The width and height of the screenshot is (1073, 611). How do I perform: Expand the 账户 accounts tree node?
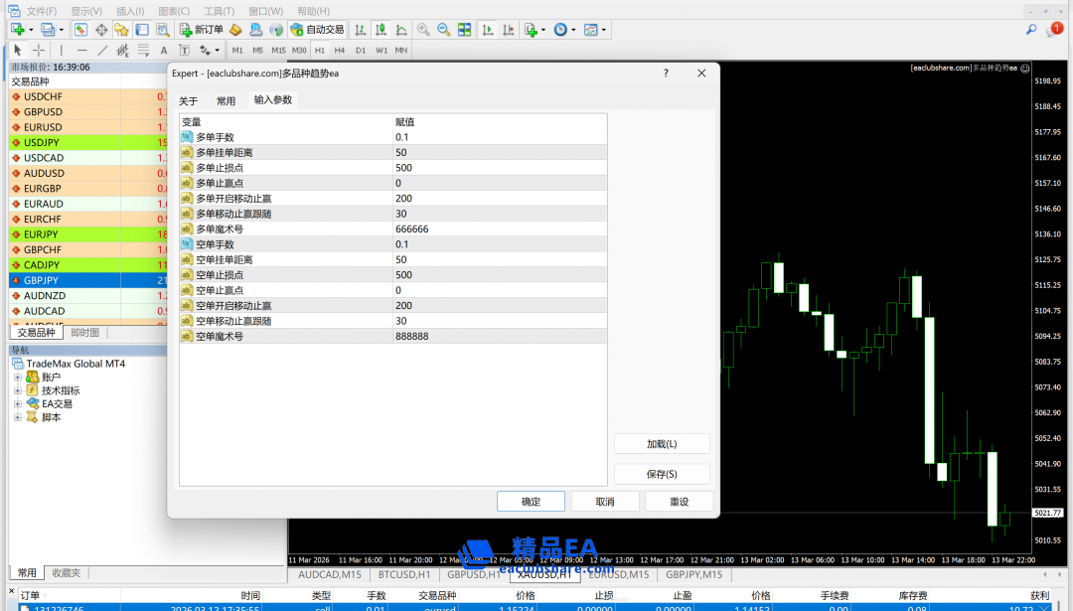17,378
